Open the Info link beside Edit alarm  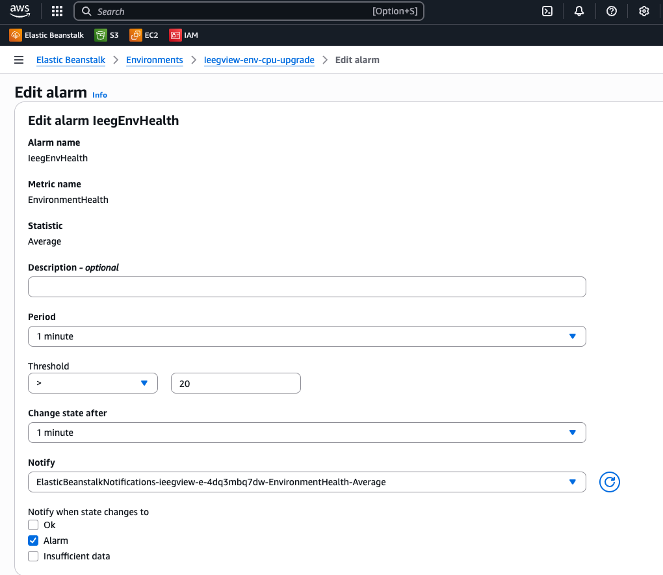[100, 95]
